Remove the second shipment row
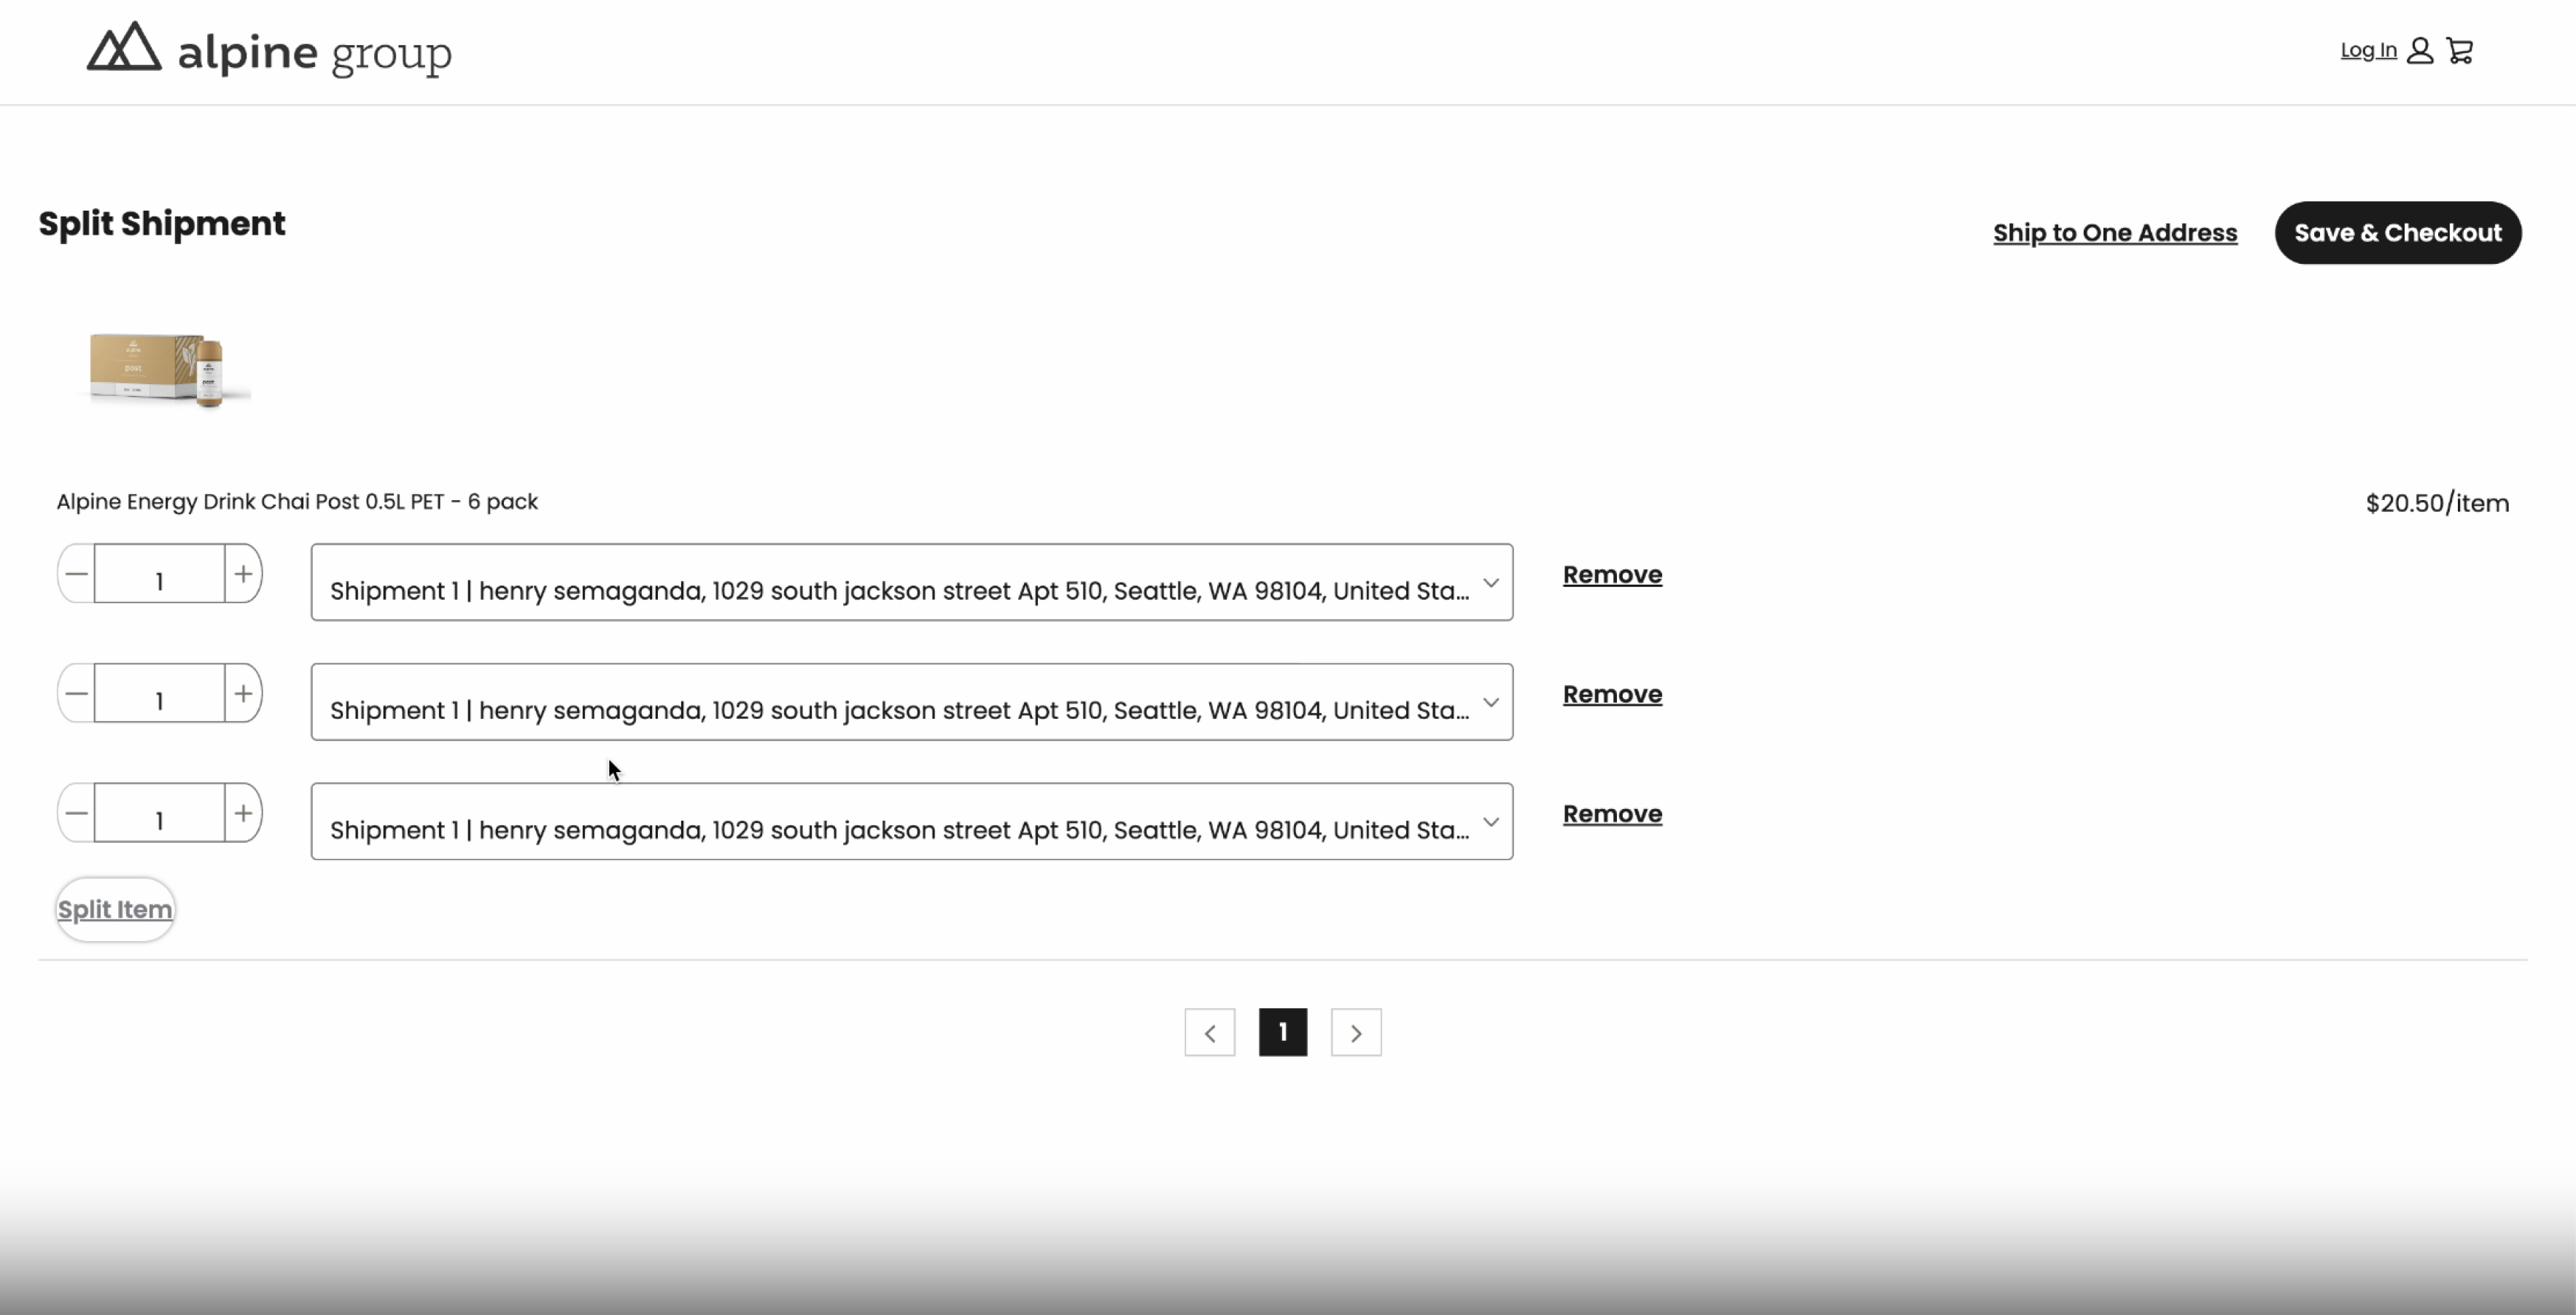 (x=1612, y=695)
